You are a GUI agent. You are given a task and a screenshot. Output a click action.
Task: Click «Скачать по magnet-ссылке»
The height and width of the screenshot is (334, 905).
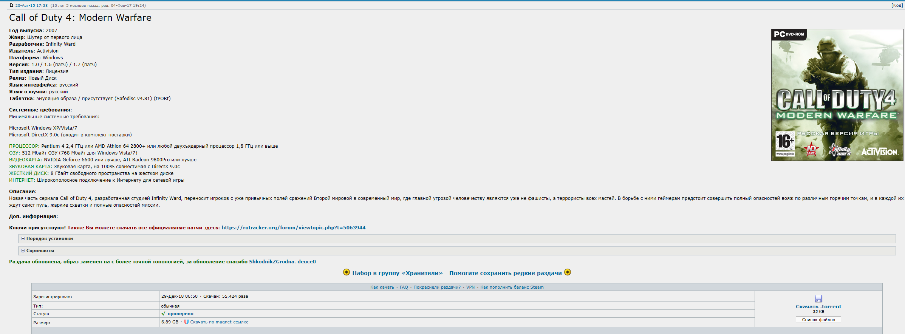pos(219,322)
